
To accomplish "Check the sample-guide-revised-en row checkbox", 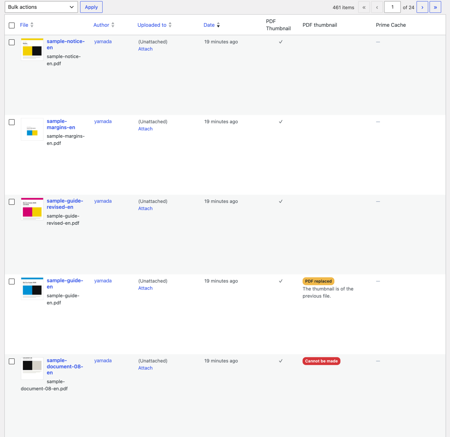I will [x=12, y=202].
